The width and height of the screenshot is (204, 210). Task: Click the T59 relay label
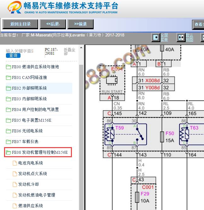119,128
